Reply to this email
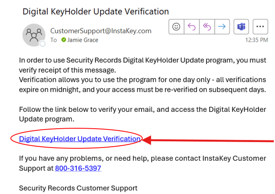 coord(192,27)
